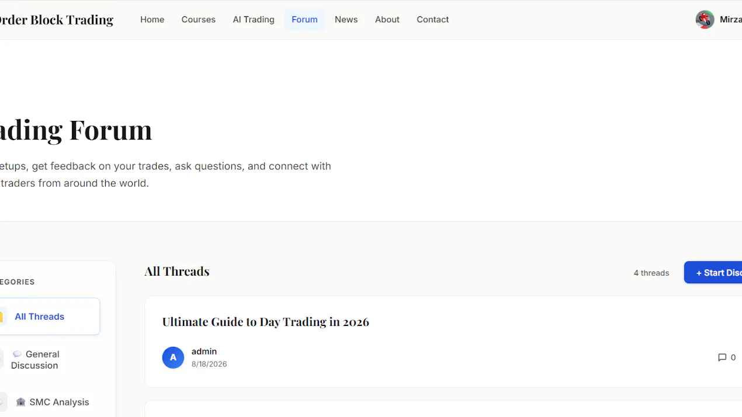Image resolution: width=742 pixels, height=417 pixels.
Task: Click the Start Discussion button
Action: (x=713, y=273)
